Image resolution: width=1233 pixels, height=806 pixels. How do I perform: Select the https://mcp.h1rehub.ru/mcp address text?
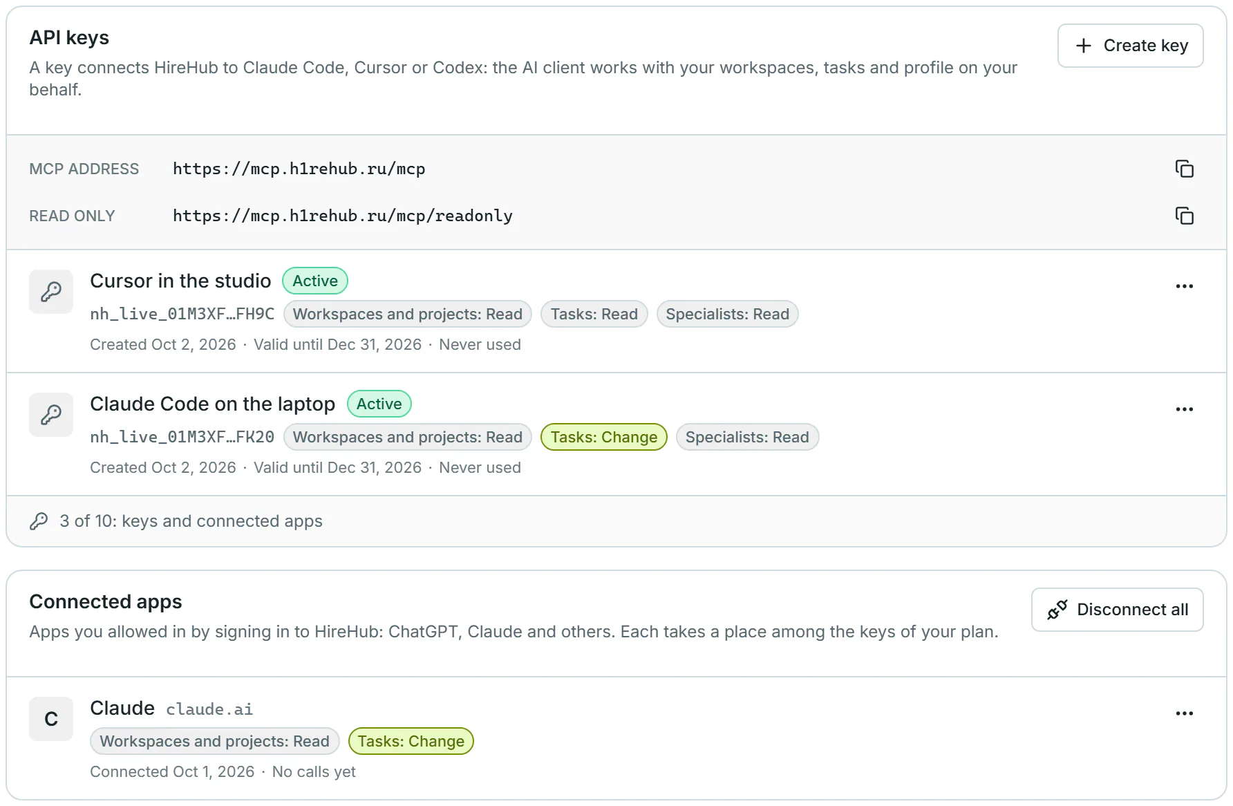coord(299,169)
